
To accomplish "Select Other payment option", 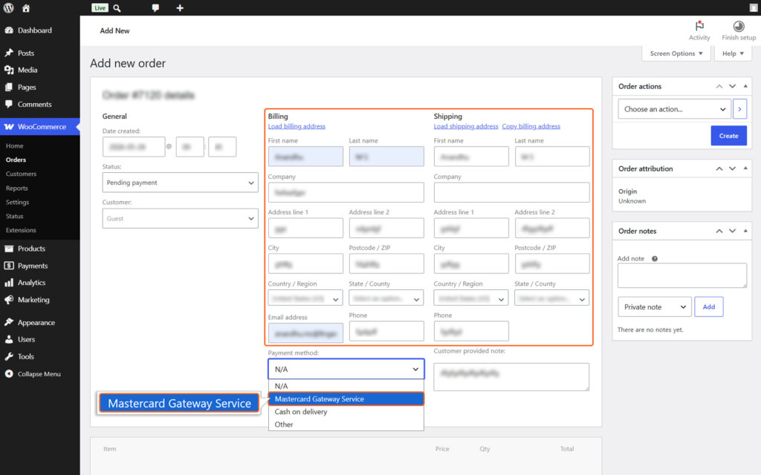I will pyautogui.click(x=346, y=425).
